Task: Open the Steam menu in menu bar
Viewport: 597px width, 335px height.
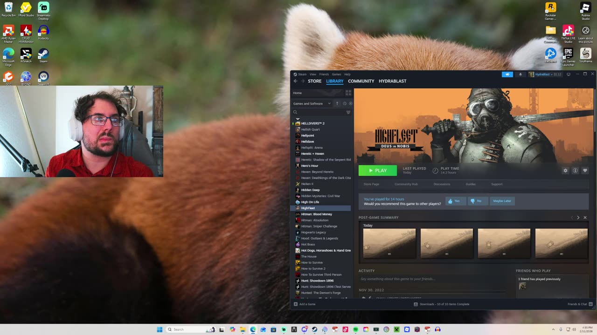Action: pos(302,74)
